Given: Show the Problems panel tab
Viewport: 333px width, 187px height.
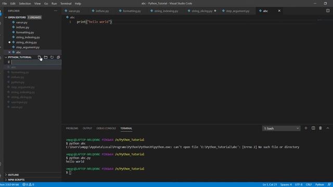Looking at the screenshot, I should point(72,128).
